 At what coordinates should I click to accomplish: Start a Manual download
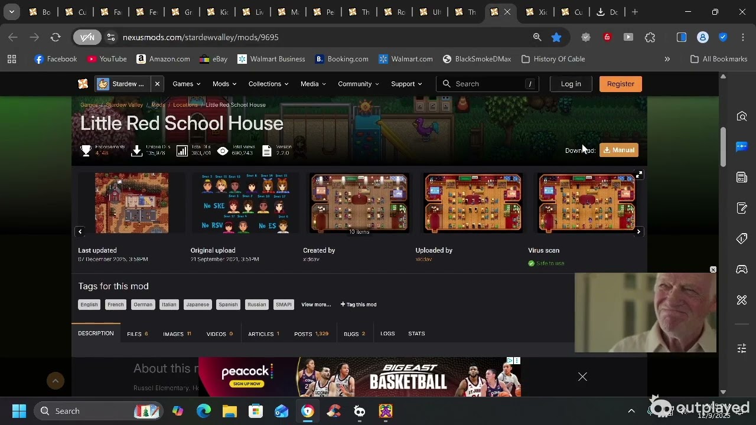(x=619, y=150)
